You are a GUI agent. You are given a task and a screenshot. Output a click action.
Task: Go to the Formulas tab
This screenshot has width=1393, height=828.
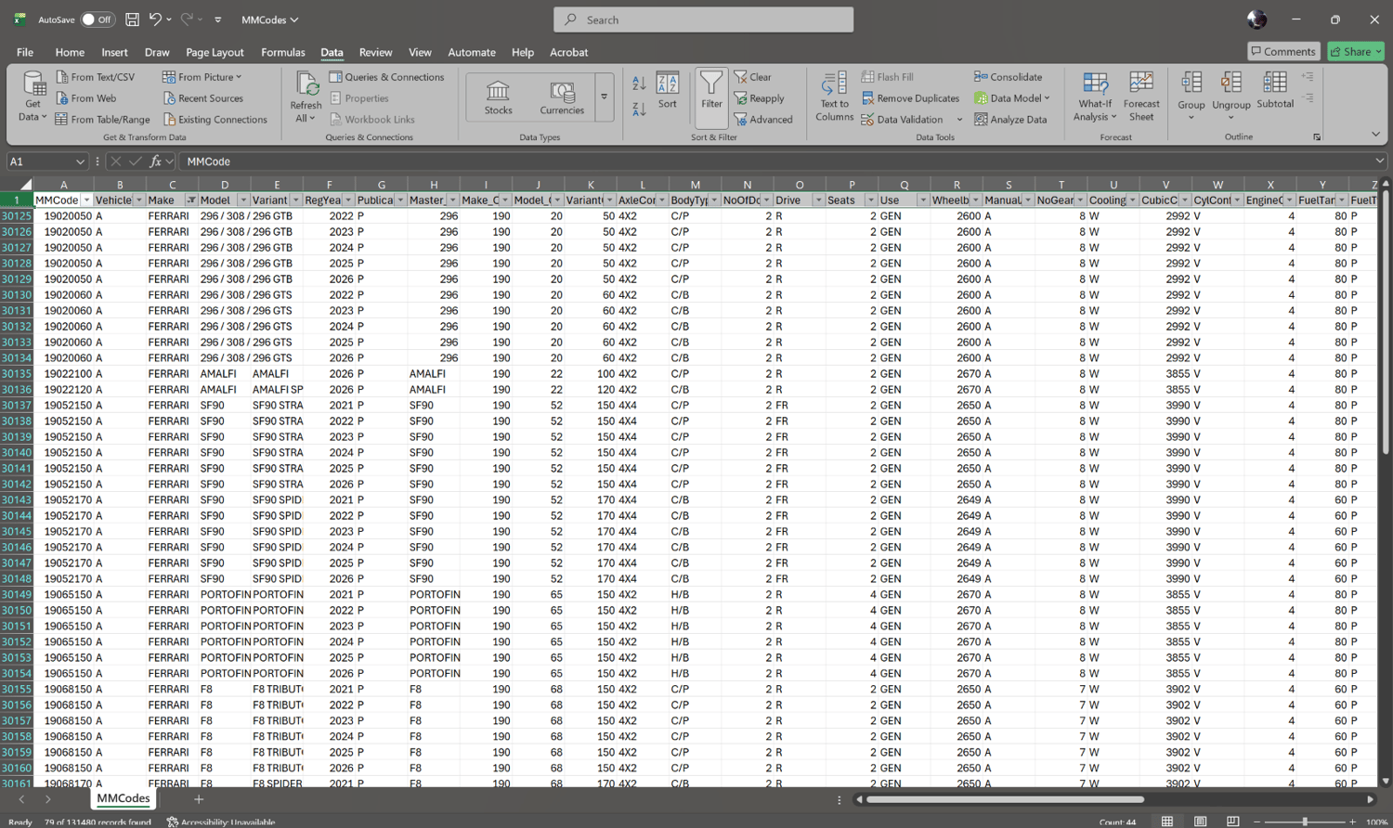point(283,52)
